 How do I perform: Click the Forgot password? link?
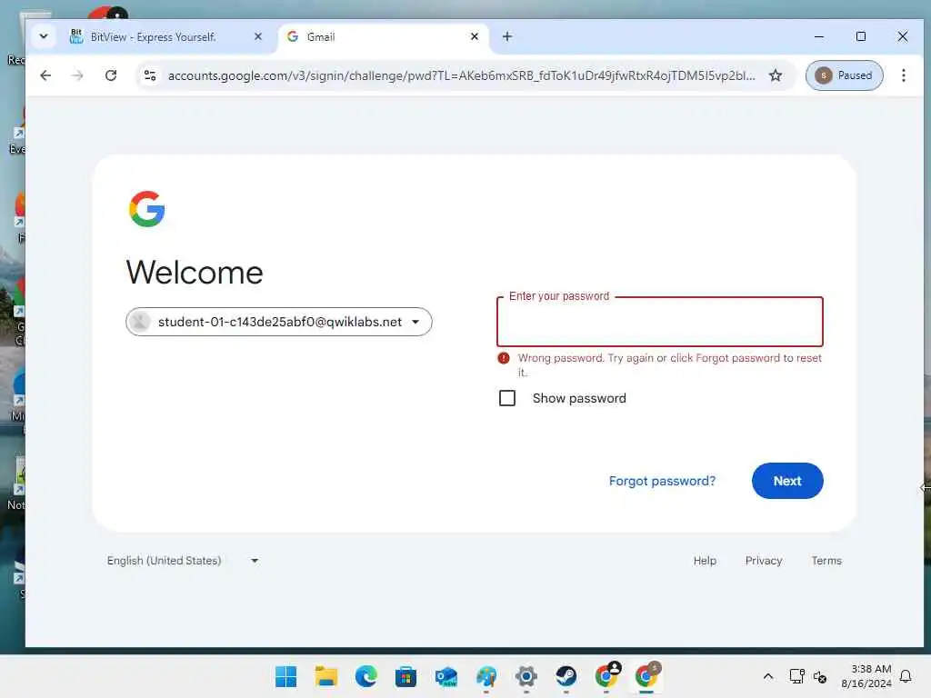(x=662, y=481)
